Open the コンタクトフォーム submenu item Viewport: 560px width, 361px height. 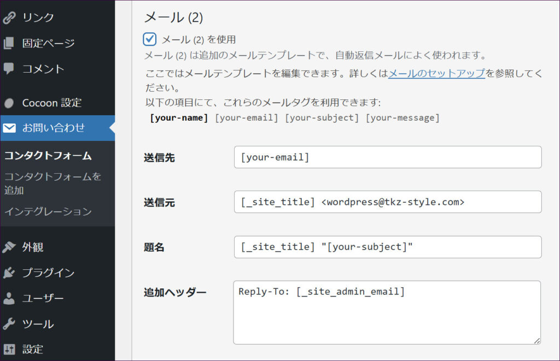click(x=48, y=156)
